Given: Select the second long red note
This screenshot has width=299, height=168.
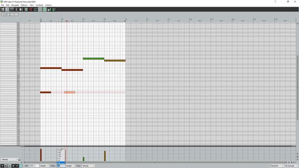Looking at the screenshot, I should pyautogui.click(x=72, y=70).
